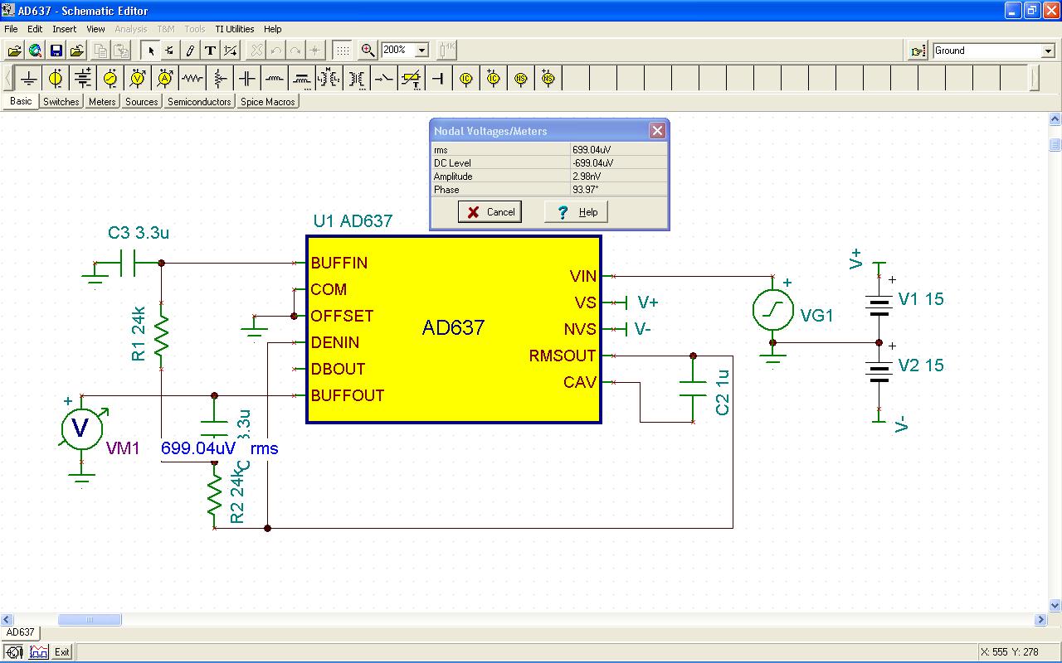Screen dimensions: 1062x663
Task: Place a Battery component
Action: (x=83, y=79)
